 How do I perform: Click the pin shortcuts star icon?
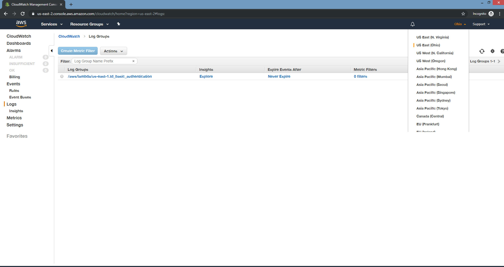click(118, 24)
